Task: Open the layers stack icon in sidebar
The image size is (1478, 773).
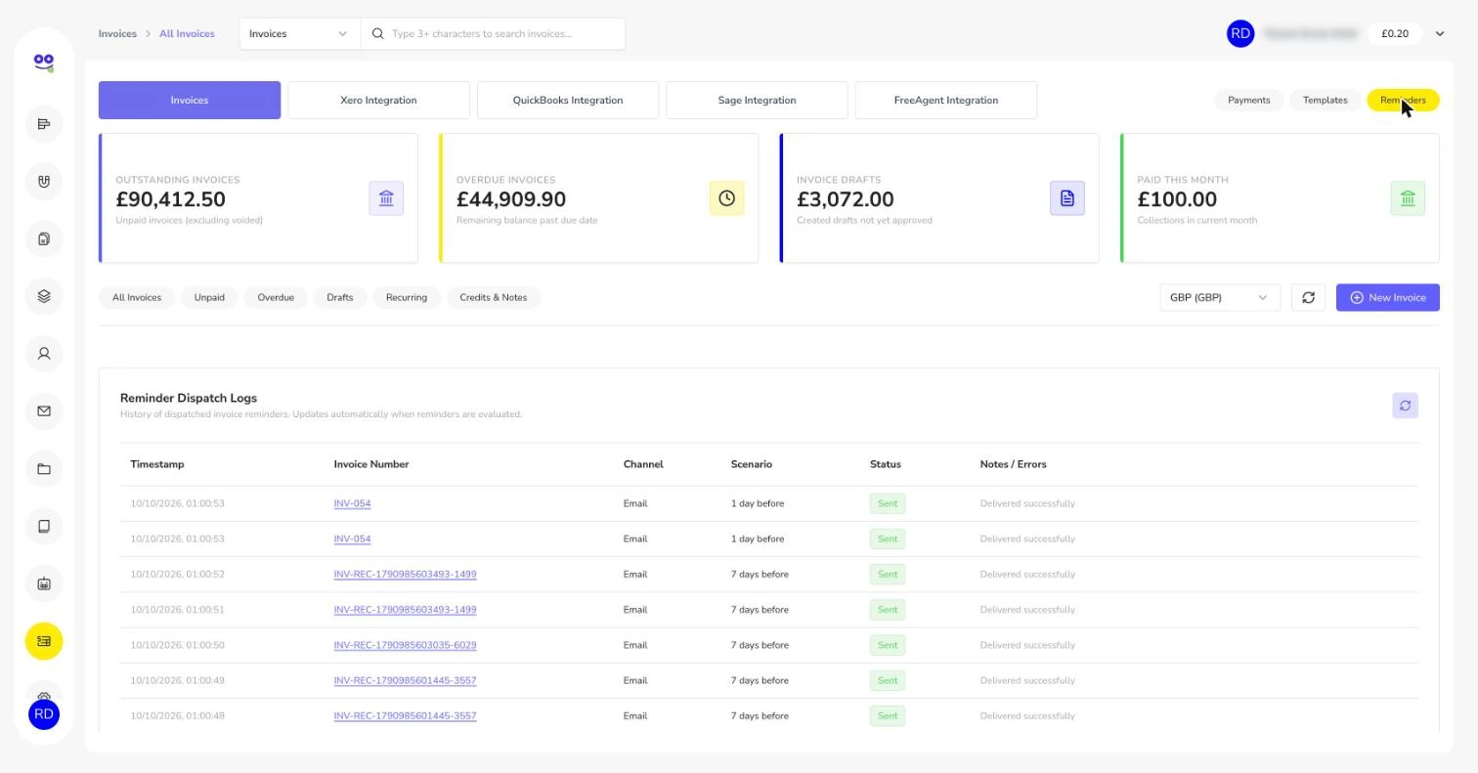Action: click(x=43, y=296)
